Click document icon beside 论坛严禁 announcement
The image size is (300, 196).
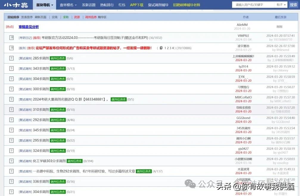pos(12,48)
